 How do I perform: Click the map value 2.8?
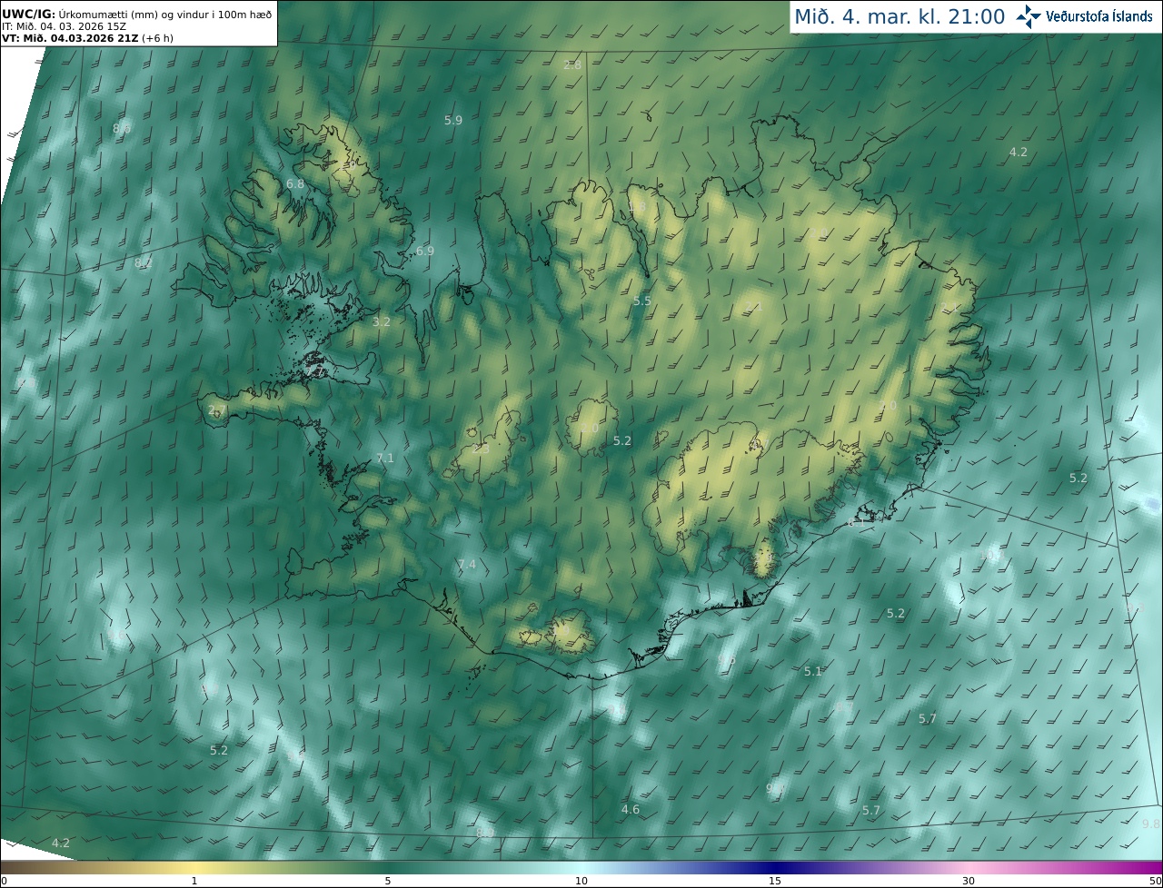tap(572, 65)
